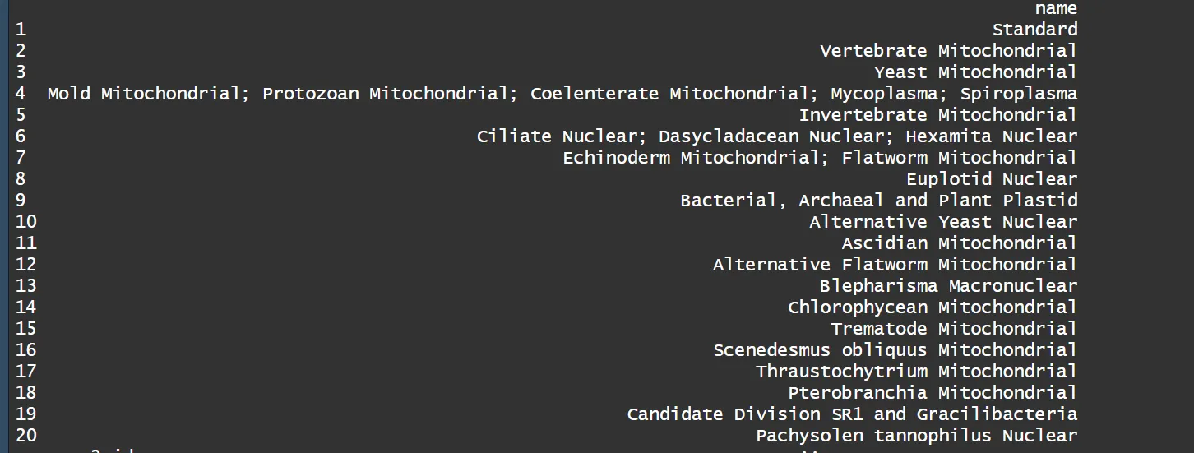Select 'Invertebrate Mitochondrial' text
Image resolution: width=1194 pixels, height=453 pixels.
pyautogui.click(x=937, y=115)
